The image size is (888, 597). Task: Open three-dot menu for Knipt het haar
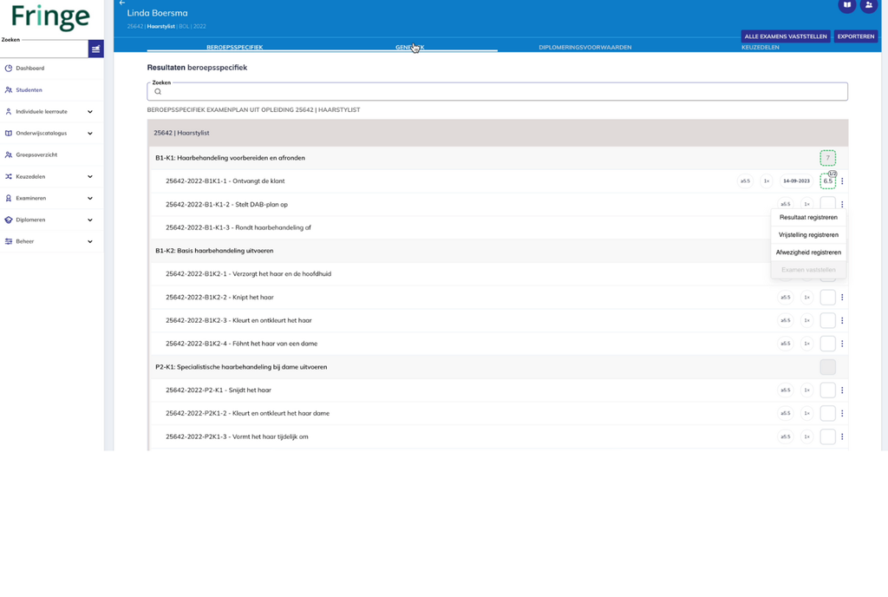(x=842, y=298)
